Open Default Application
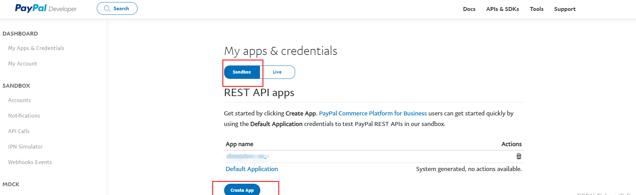Image resolution: width=636 pixels, height=195 pixels. pyautogui.click(x=252, y=169)
